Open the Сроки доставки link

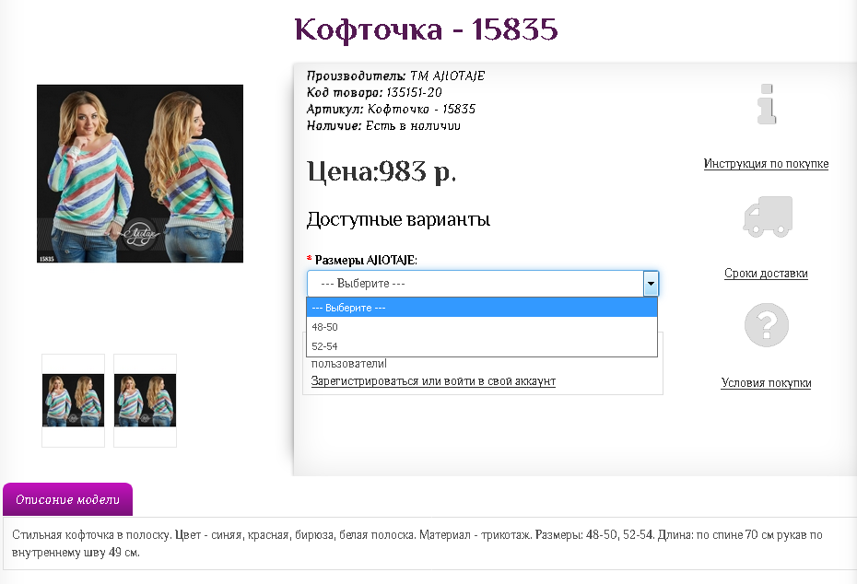pyautogui.click(x=766, y=274)
